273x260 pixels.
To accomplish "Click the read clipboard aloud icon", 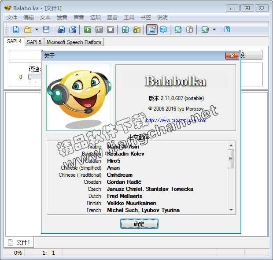I will click(x=125, y=30).
